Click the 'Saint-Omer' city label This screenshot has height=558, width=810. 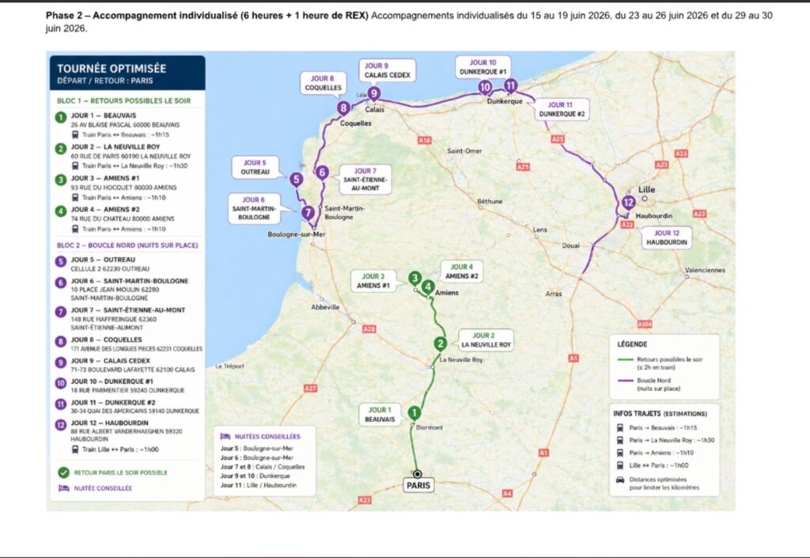[x=464, y=151]
